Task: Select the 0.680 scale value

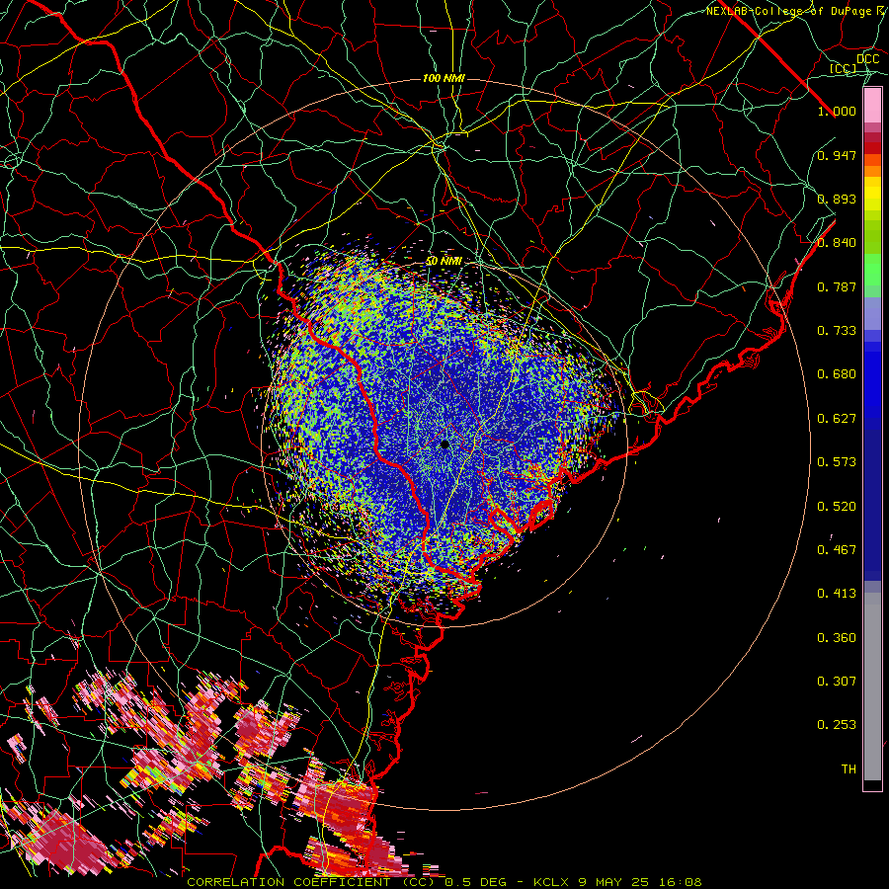Action: (x=837, y=373)
